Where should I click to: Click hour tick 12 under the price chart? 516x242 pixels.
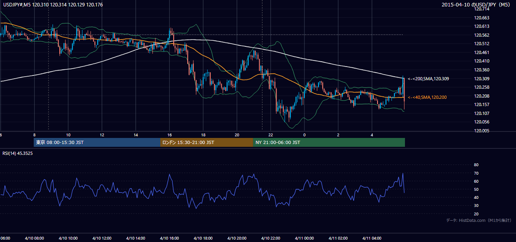(102, 135)
